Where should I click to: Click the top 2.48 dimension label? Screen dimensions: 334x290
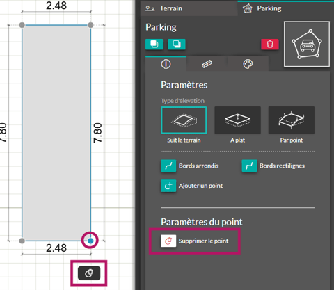[x=56, y=6]
